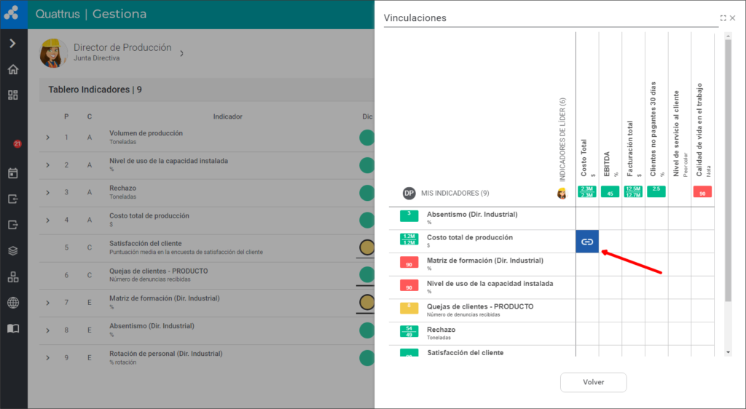Click Costo Total column green 2.3M badge
The width and height of the screenshot is (746, 409).
[x=586, y=191]
